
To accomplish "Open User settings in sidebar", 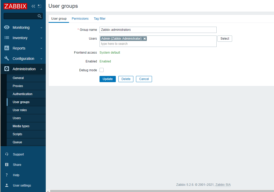I will [22, 185].
